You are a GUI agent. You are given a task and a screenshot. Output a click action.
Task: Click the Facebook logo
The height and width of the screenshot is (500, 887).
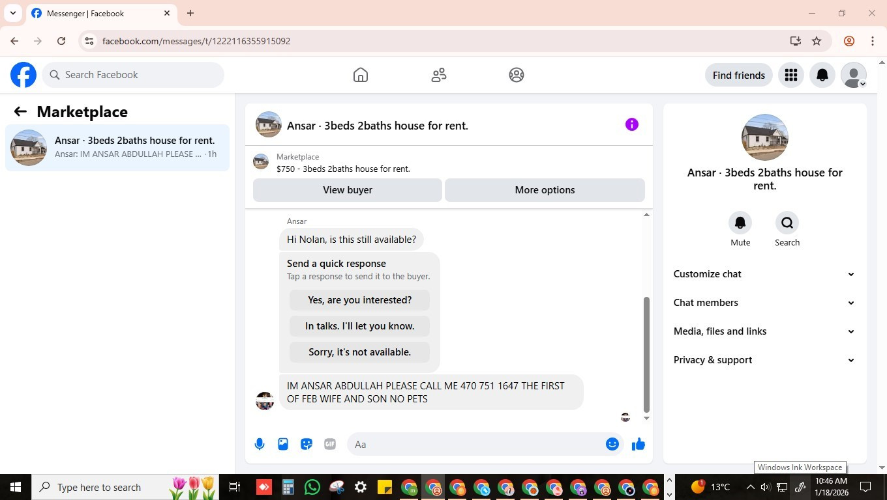click(x=23, y=75)
